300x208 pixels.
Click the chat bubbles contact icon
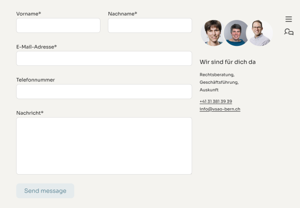288,32
